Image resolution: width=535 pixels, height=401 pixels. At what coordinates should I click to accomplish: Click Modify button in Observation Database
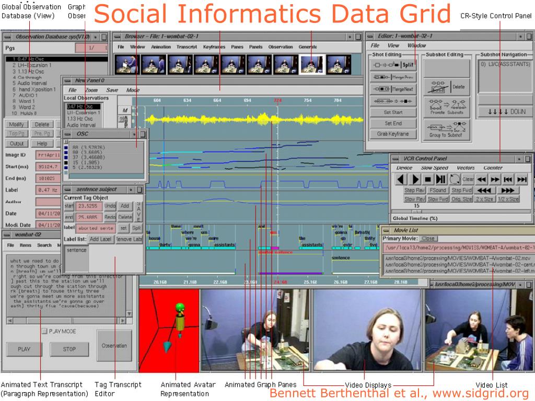(x=16, y=124)
